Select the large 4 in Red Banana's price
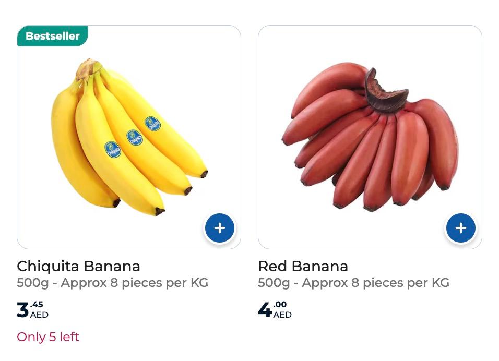Viewport: 499px width, 361px height. 265,309
